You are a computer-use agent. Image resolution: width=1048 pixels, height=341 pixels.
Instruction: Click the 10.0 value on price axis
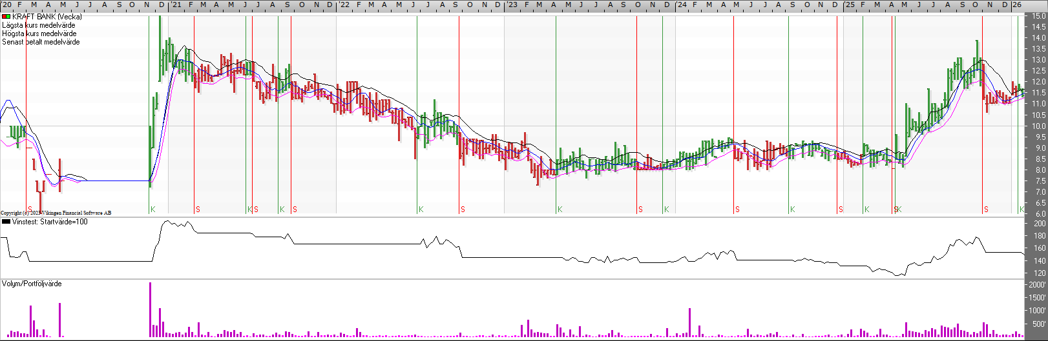pyautogui.click(x=1038, y=126)
